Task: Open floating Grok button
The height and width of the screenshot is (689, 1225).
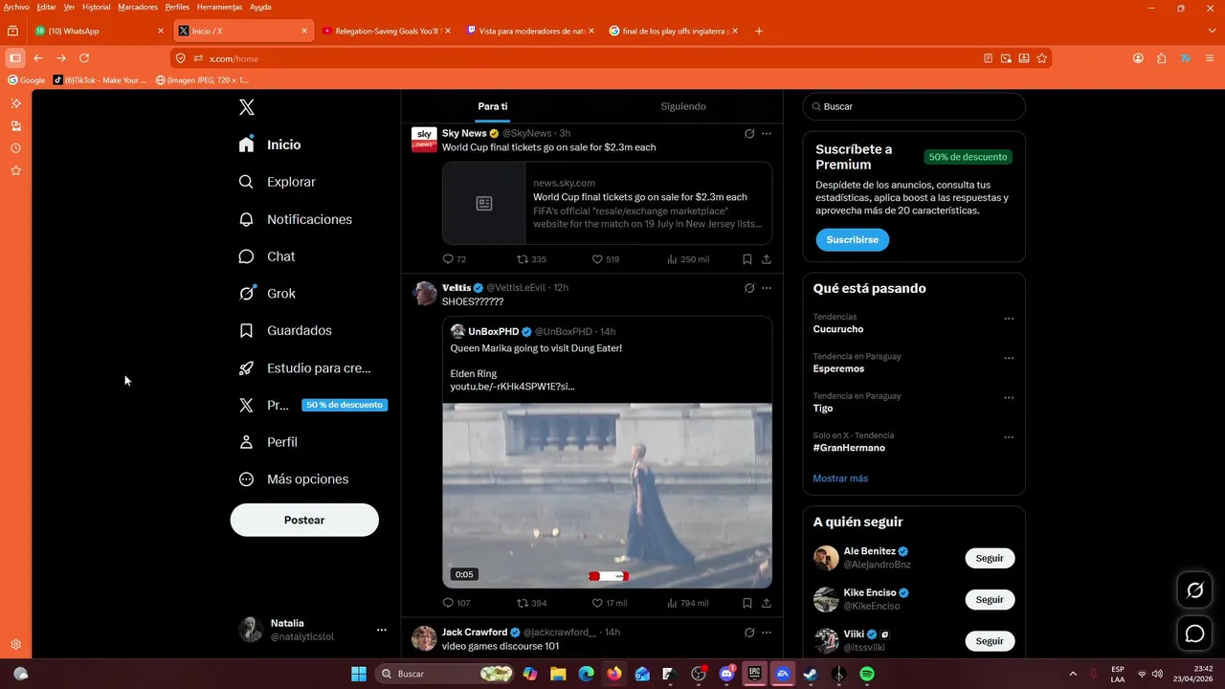Action: pyautogui.click(x=1194, y=590)
